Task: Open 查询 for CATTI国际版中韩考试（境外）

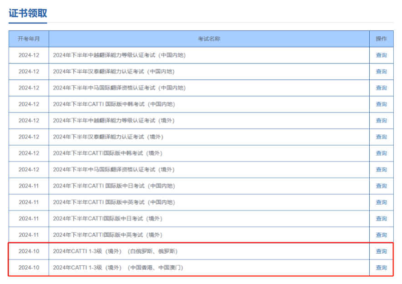Action: pos(381,153)
